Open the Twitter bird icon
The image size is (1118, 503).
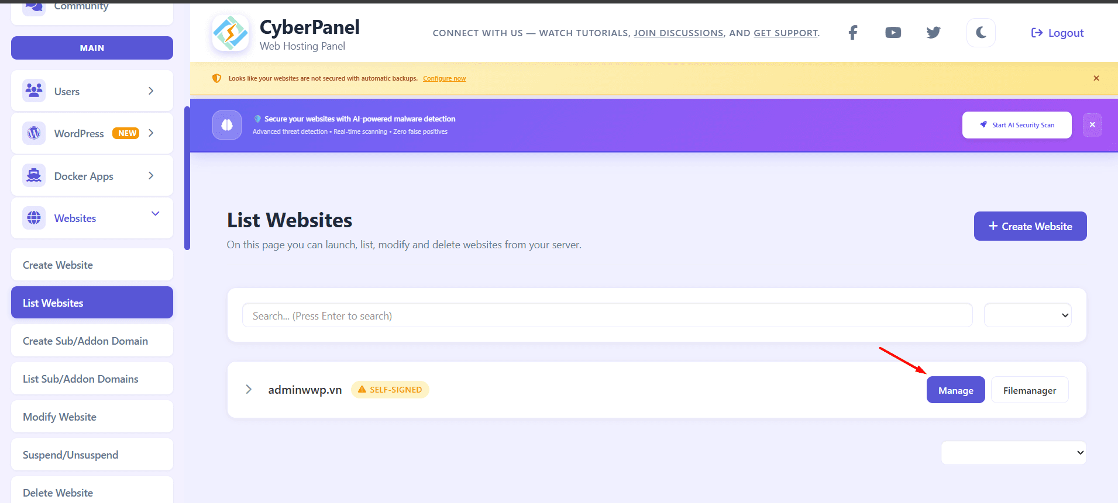pos(933,33)
